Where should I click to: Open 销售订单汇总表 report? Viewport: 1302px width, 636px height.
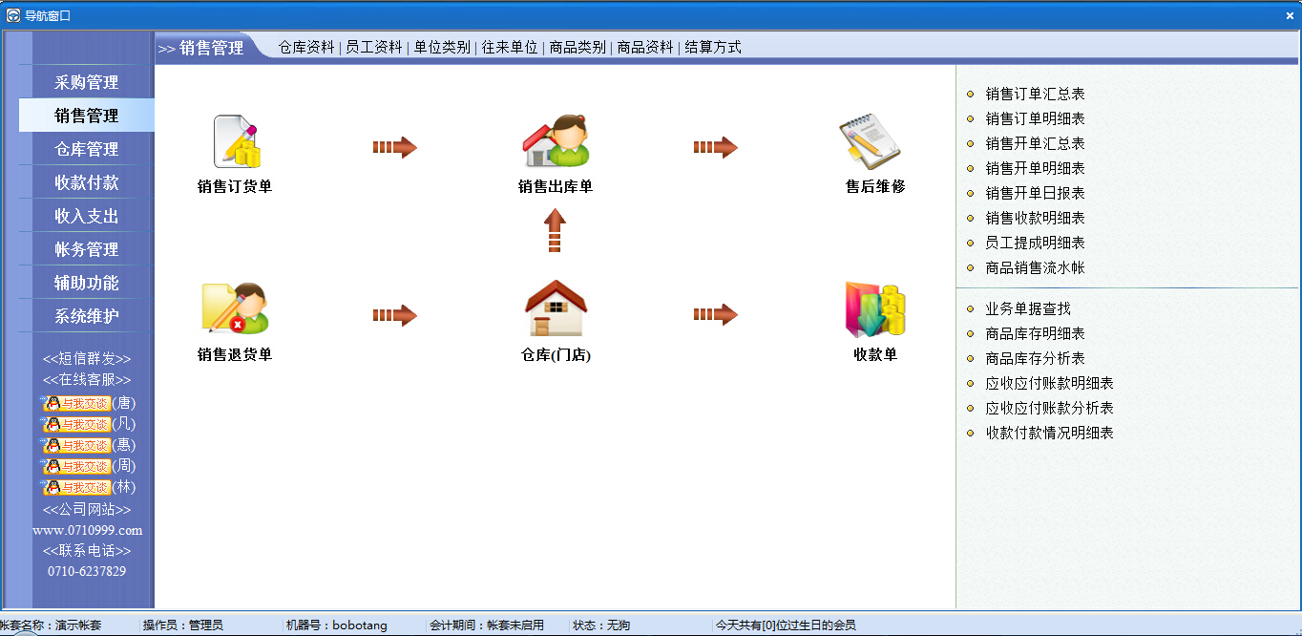click(1035, 94)
